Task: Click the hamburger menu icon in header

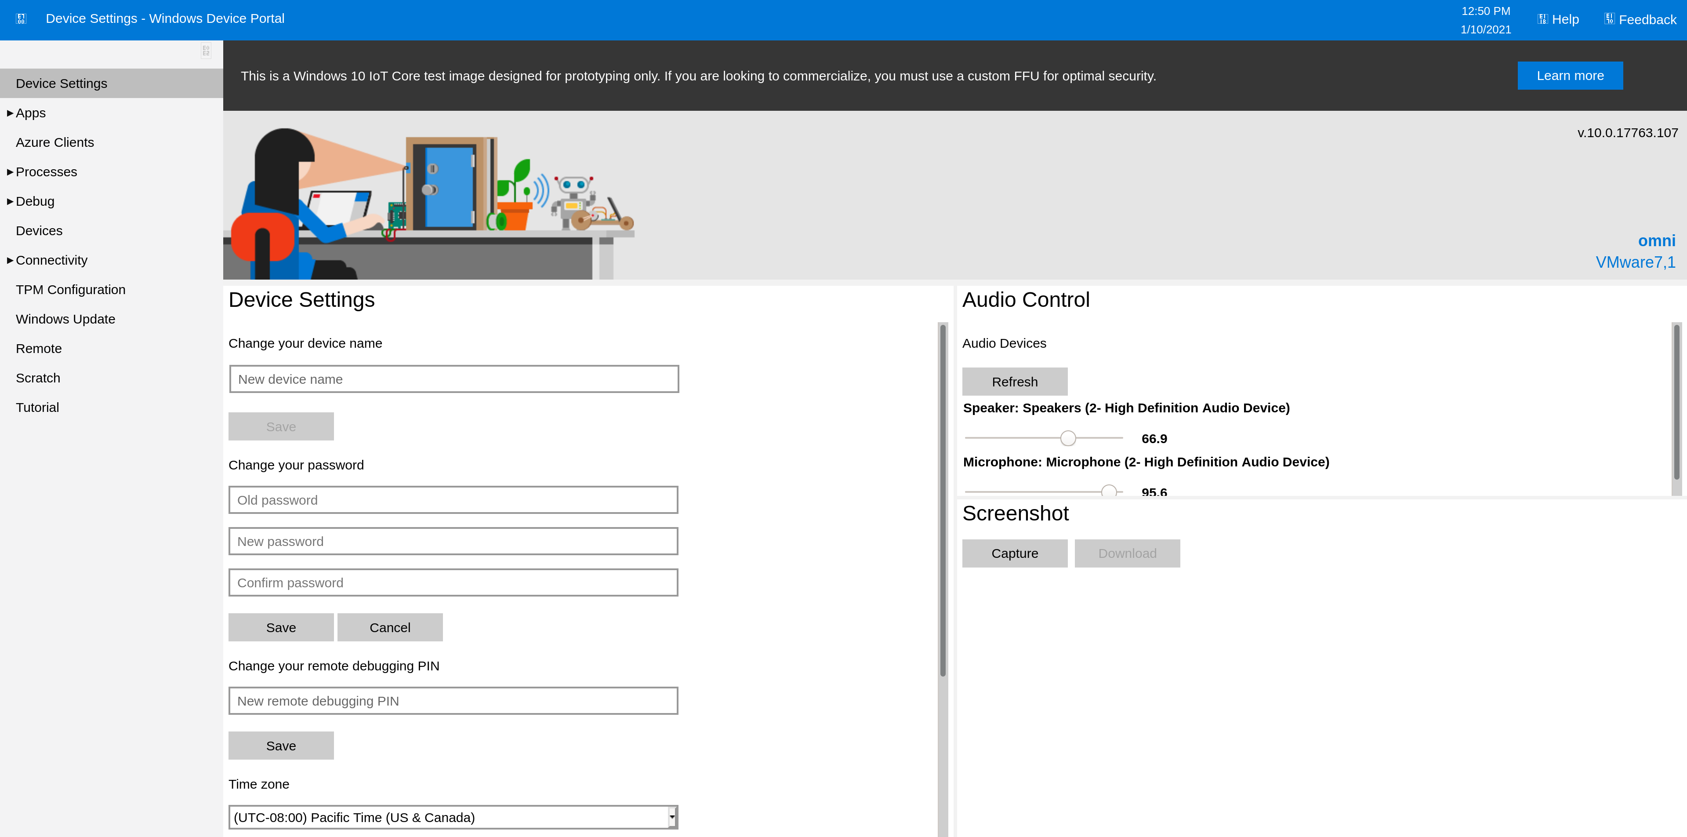Action: tap(21, 19)
